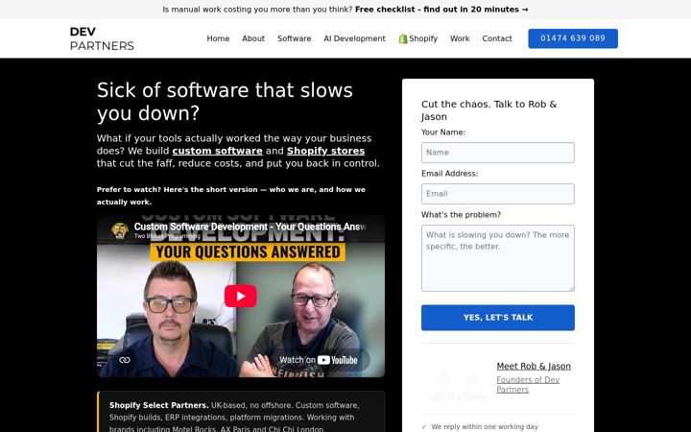Click the Two Blokes Programming channel avatar
The height and width of the screenshot is (432, 691).
(x=119, y=230)
